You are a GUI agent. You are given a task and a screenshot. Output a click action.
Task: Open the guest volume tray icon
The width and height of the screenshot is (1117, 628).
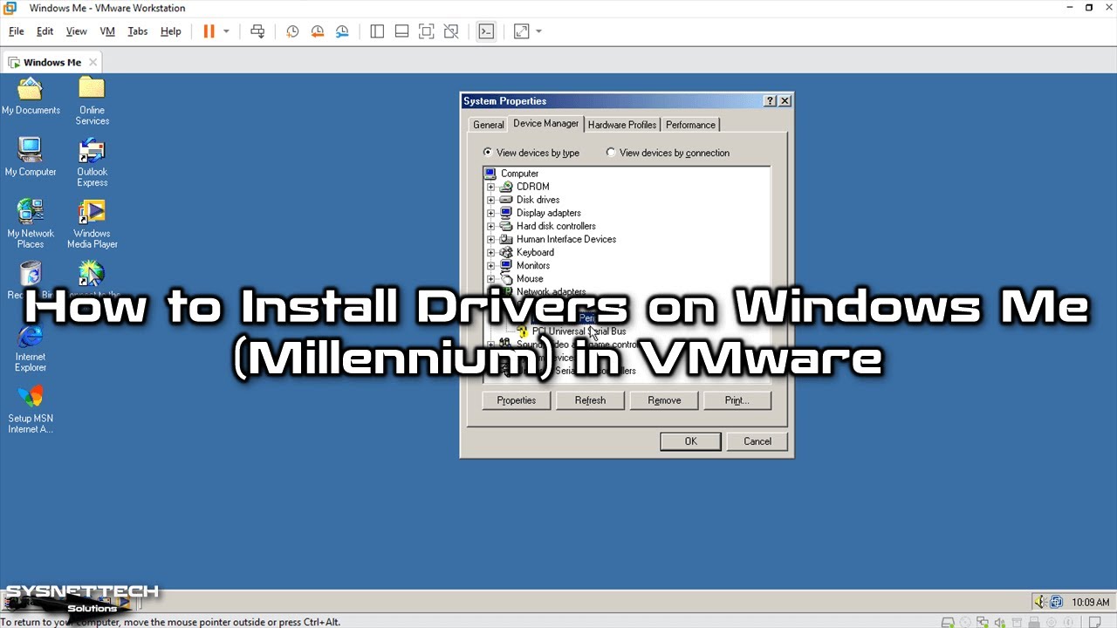click(x=1041, y=602)
